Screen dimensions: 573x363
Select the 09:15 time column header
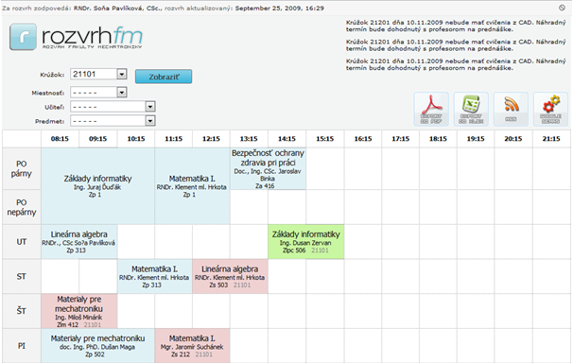point(98,139)
